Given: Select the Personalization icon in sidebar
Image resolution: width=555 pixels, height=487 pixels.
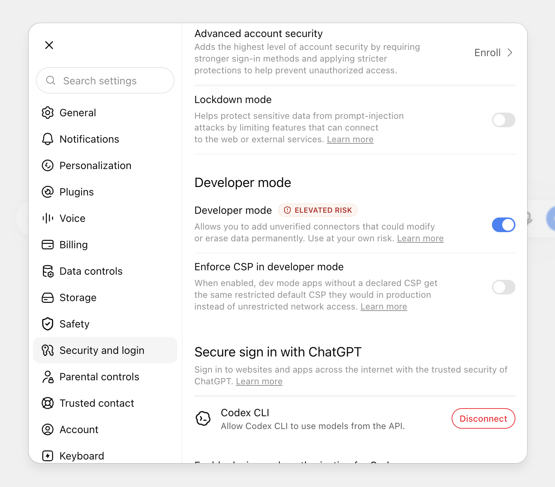Looking at the screenshot, I should [48, 165].
